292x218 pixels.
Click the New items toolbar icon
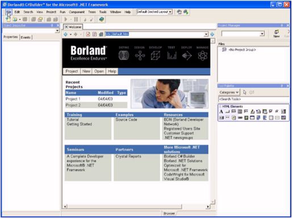pyautogui.click(x=8, y=19)
